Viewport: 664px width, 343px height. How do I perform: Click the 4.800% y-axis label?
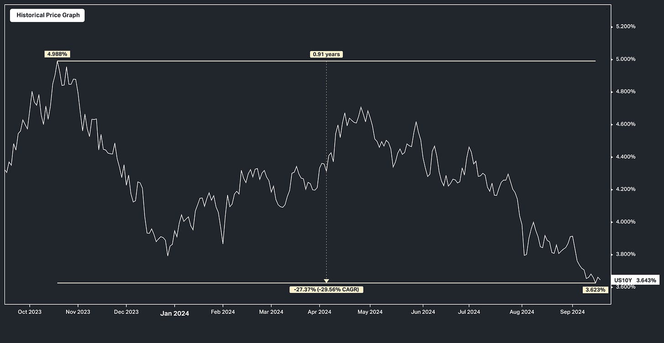click(x=625, y=92)
